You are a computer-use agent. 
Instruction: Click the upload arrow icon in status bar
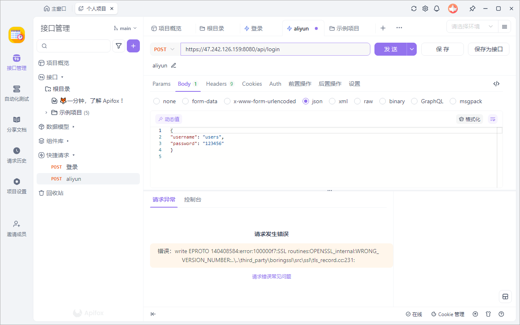pyautogui.click(x=475, y=314)
